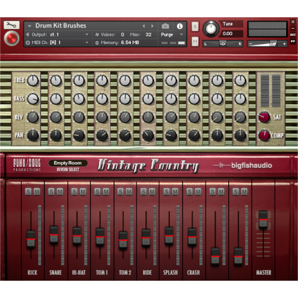Click the Max voices value 32
298x298 pixels.
coord(148,35)
